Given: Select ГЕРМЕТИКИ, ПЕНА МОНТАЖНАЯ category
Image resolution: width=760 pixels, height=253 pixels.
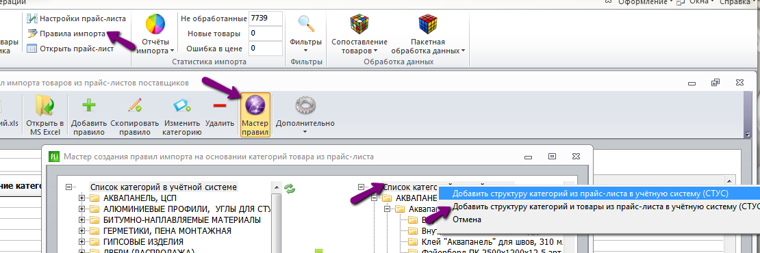Looking at the screenshot, I should tap(167, 230).
